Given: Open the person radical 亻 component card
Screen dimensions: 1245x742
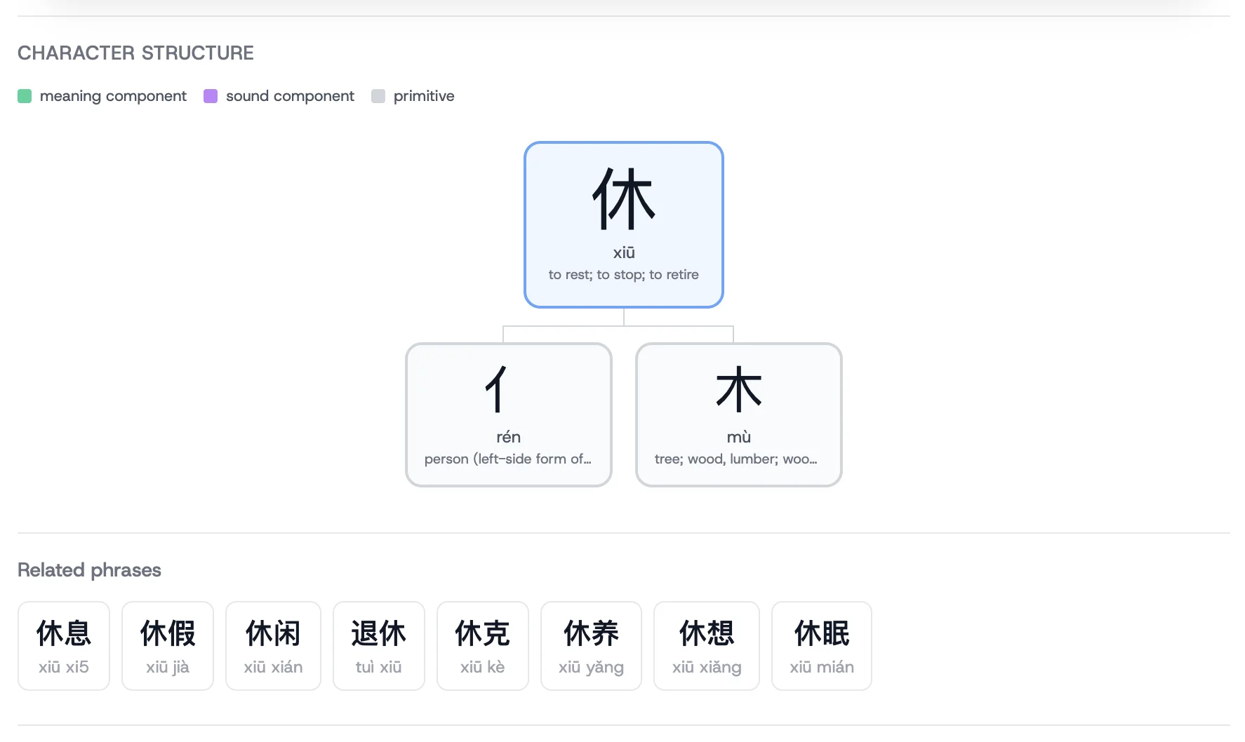Looking at the screenshot, I should tap(508, 414).
